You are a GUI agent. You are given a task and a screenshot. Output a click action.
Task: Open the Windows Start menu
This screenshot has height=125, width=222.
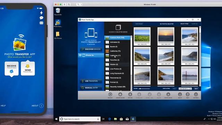tap(56, 119)
